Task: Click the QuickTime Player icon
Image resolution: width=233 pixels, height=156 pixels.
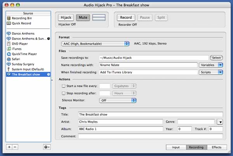Action: click(x=9, y=54)
